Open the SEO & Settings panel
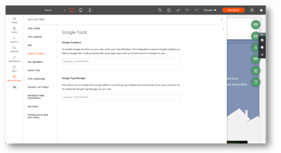Image resolution: width=281 pixels, height=153 pixels. click(14, 78)
